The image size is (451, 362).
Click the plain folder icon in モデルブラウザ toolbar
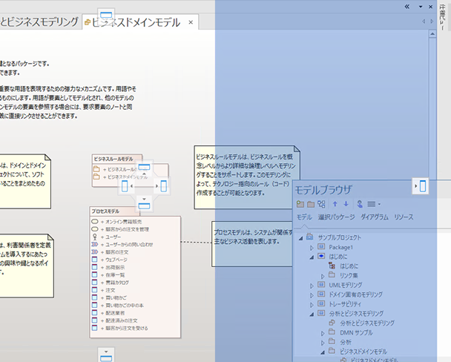[x=311, y=204]
